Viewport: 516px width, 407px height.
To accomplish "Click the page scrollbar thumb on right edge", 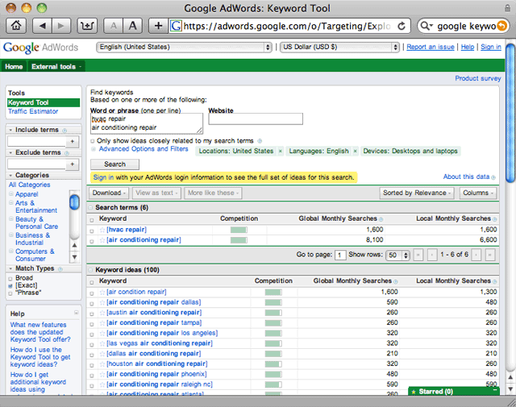I will pyautogui.click(x=510, y=113).
